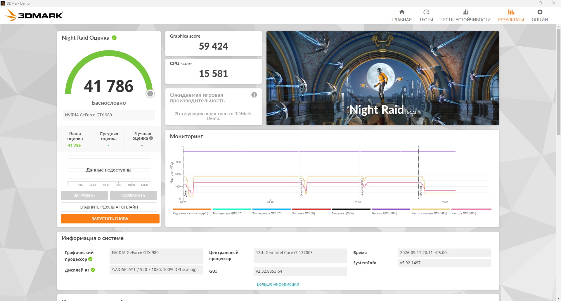This screenshot has width=561, height=301.
Task: Click the СОХРАНИТЬ button
Action: (x=134, y=195)
